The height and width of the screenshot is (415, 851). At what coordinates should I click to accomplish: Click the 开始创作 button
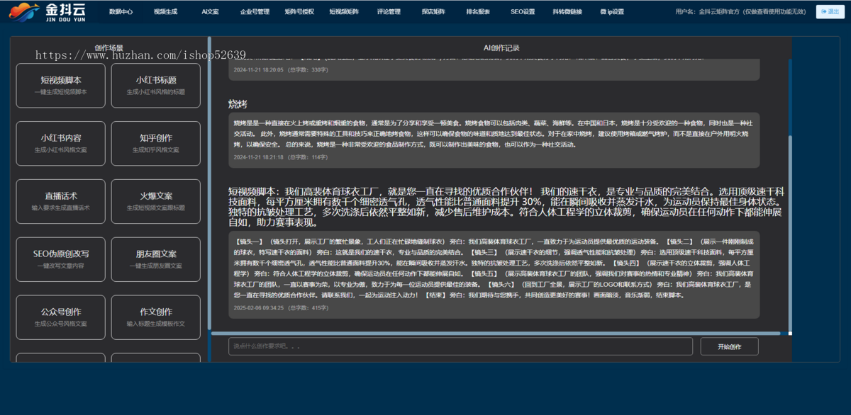(729, 346)
